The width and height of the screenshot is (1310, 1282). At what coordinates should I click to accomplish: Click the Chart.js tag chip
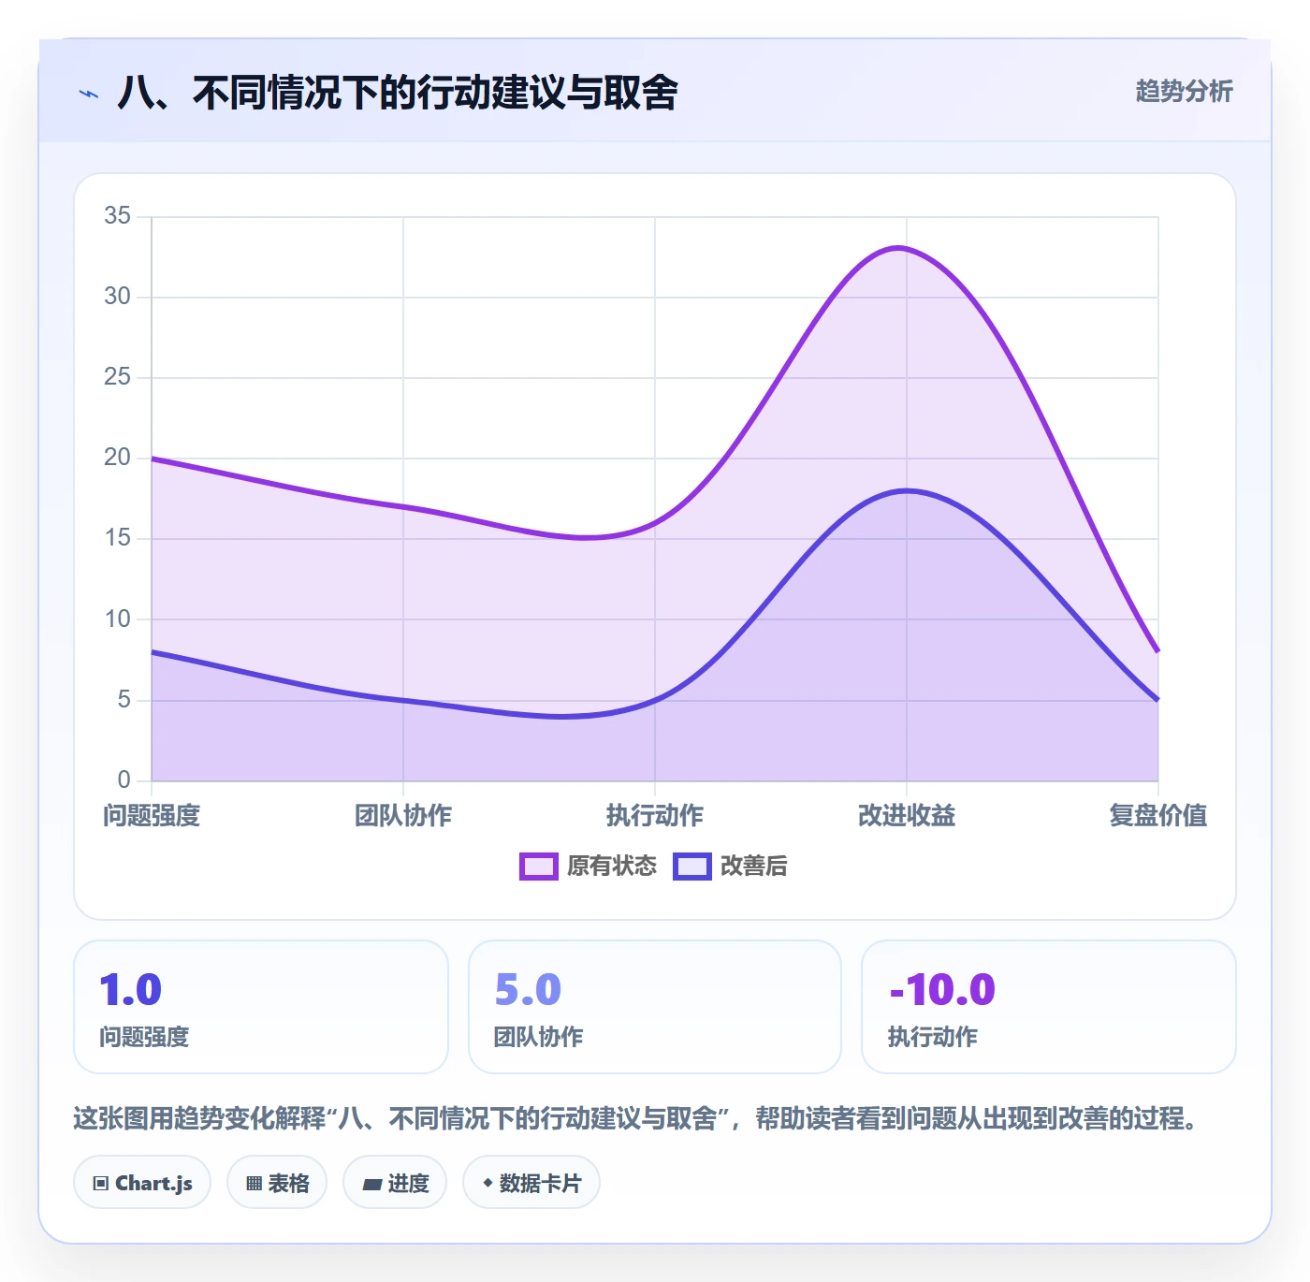tap(142, 1183)
